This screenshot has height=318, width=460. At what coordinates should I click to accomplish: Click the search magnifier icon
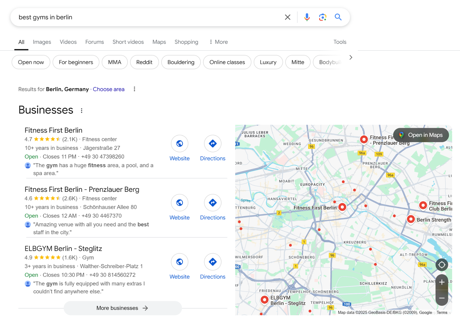pos(338,17)
